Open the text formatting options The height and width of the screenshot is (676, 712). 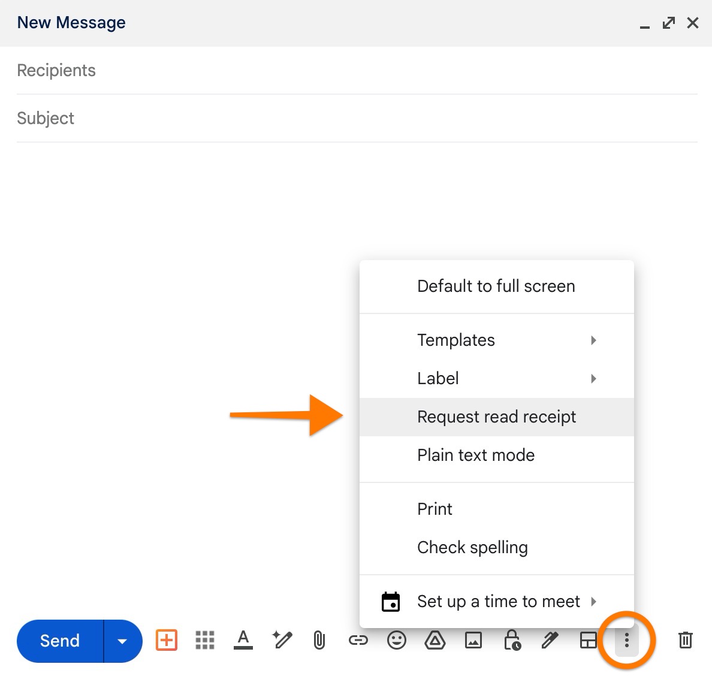coord(243,640)
